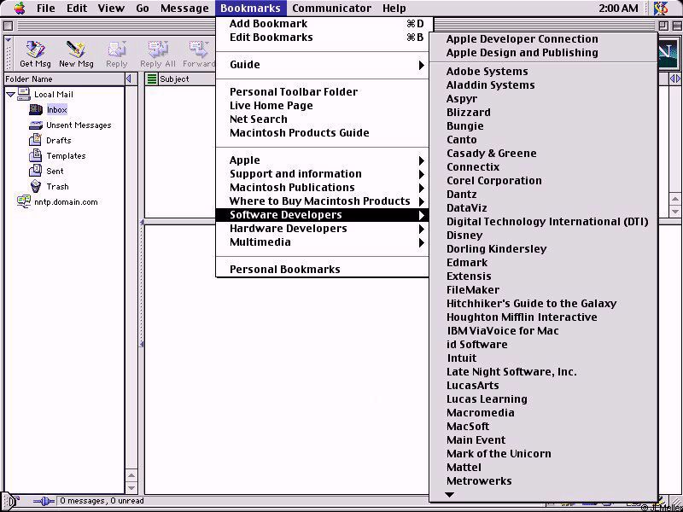Select the highlighted Software Developers item

(x=323, y=215)
